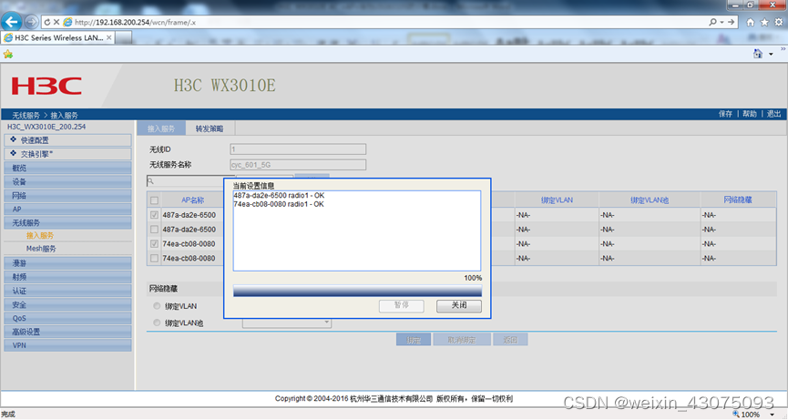Sort by 绑定VLAN column header
This screenshot has height=420, width=788.
(557, 200)
